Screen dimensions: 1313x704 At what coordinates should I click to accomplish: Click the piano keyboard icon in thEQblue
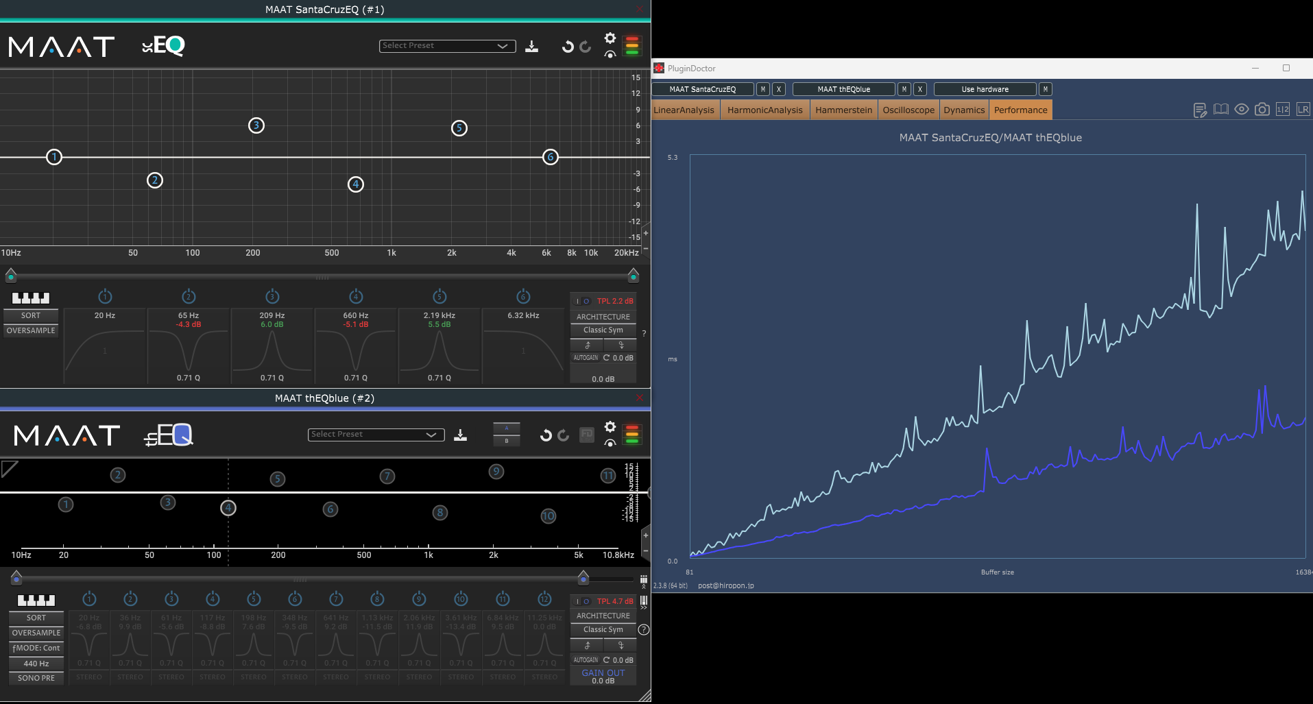pyautogui.click(x=36, y=600)
